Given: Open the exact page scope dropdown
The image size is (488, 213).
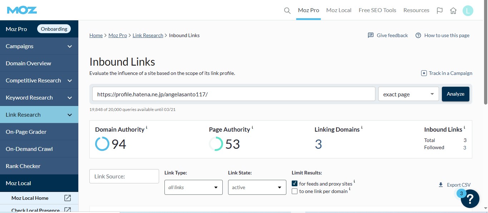Looking at the screenshot, I should pos(408,94).
